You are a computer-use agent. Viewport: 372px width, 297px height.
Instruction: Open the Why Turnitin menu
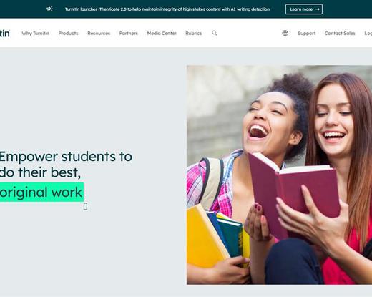click(36, 34)
